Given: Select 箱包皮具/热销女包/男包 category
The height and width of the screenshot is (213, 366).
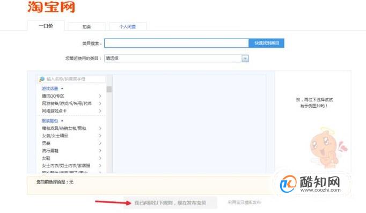Looking at the screenshot, I should pyautogui.click(x=64, y=128).
